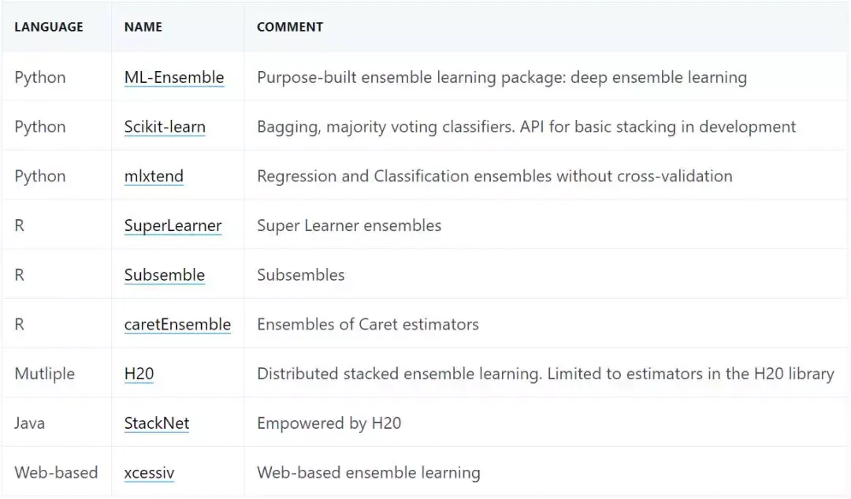
Task: Follow the StackNet link
Action: [x=157, y=423]
